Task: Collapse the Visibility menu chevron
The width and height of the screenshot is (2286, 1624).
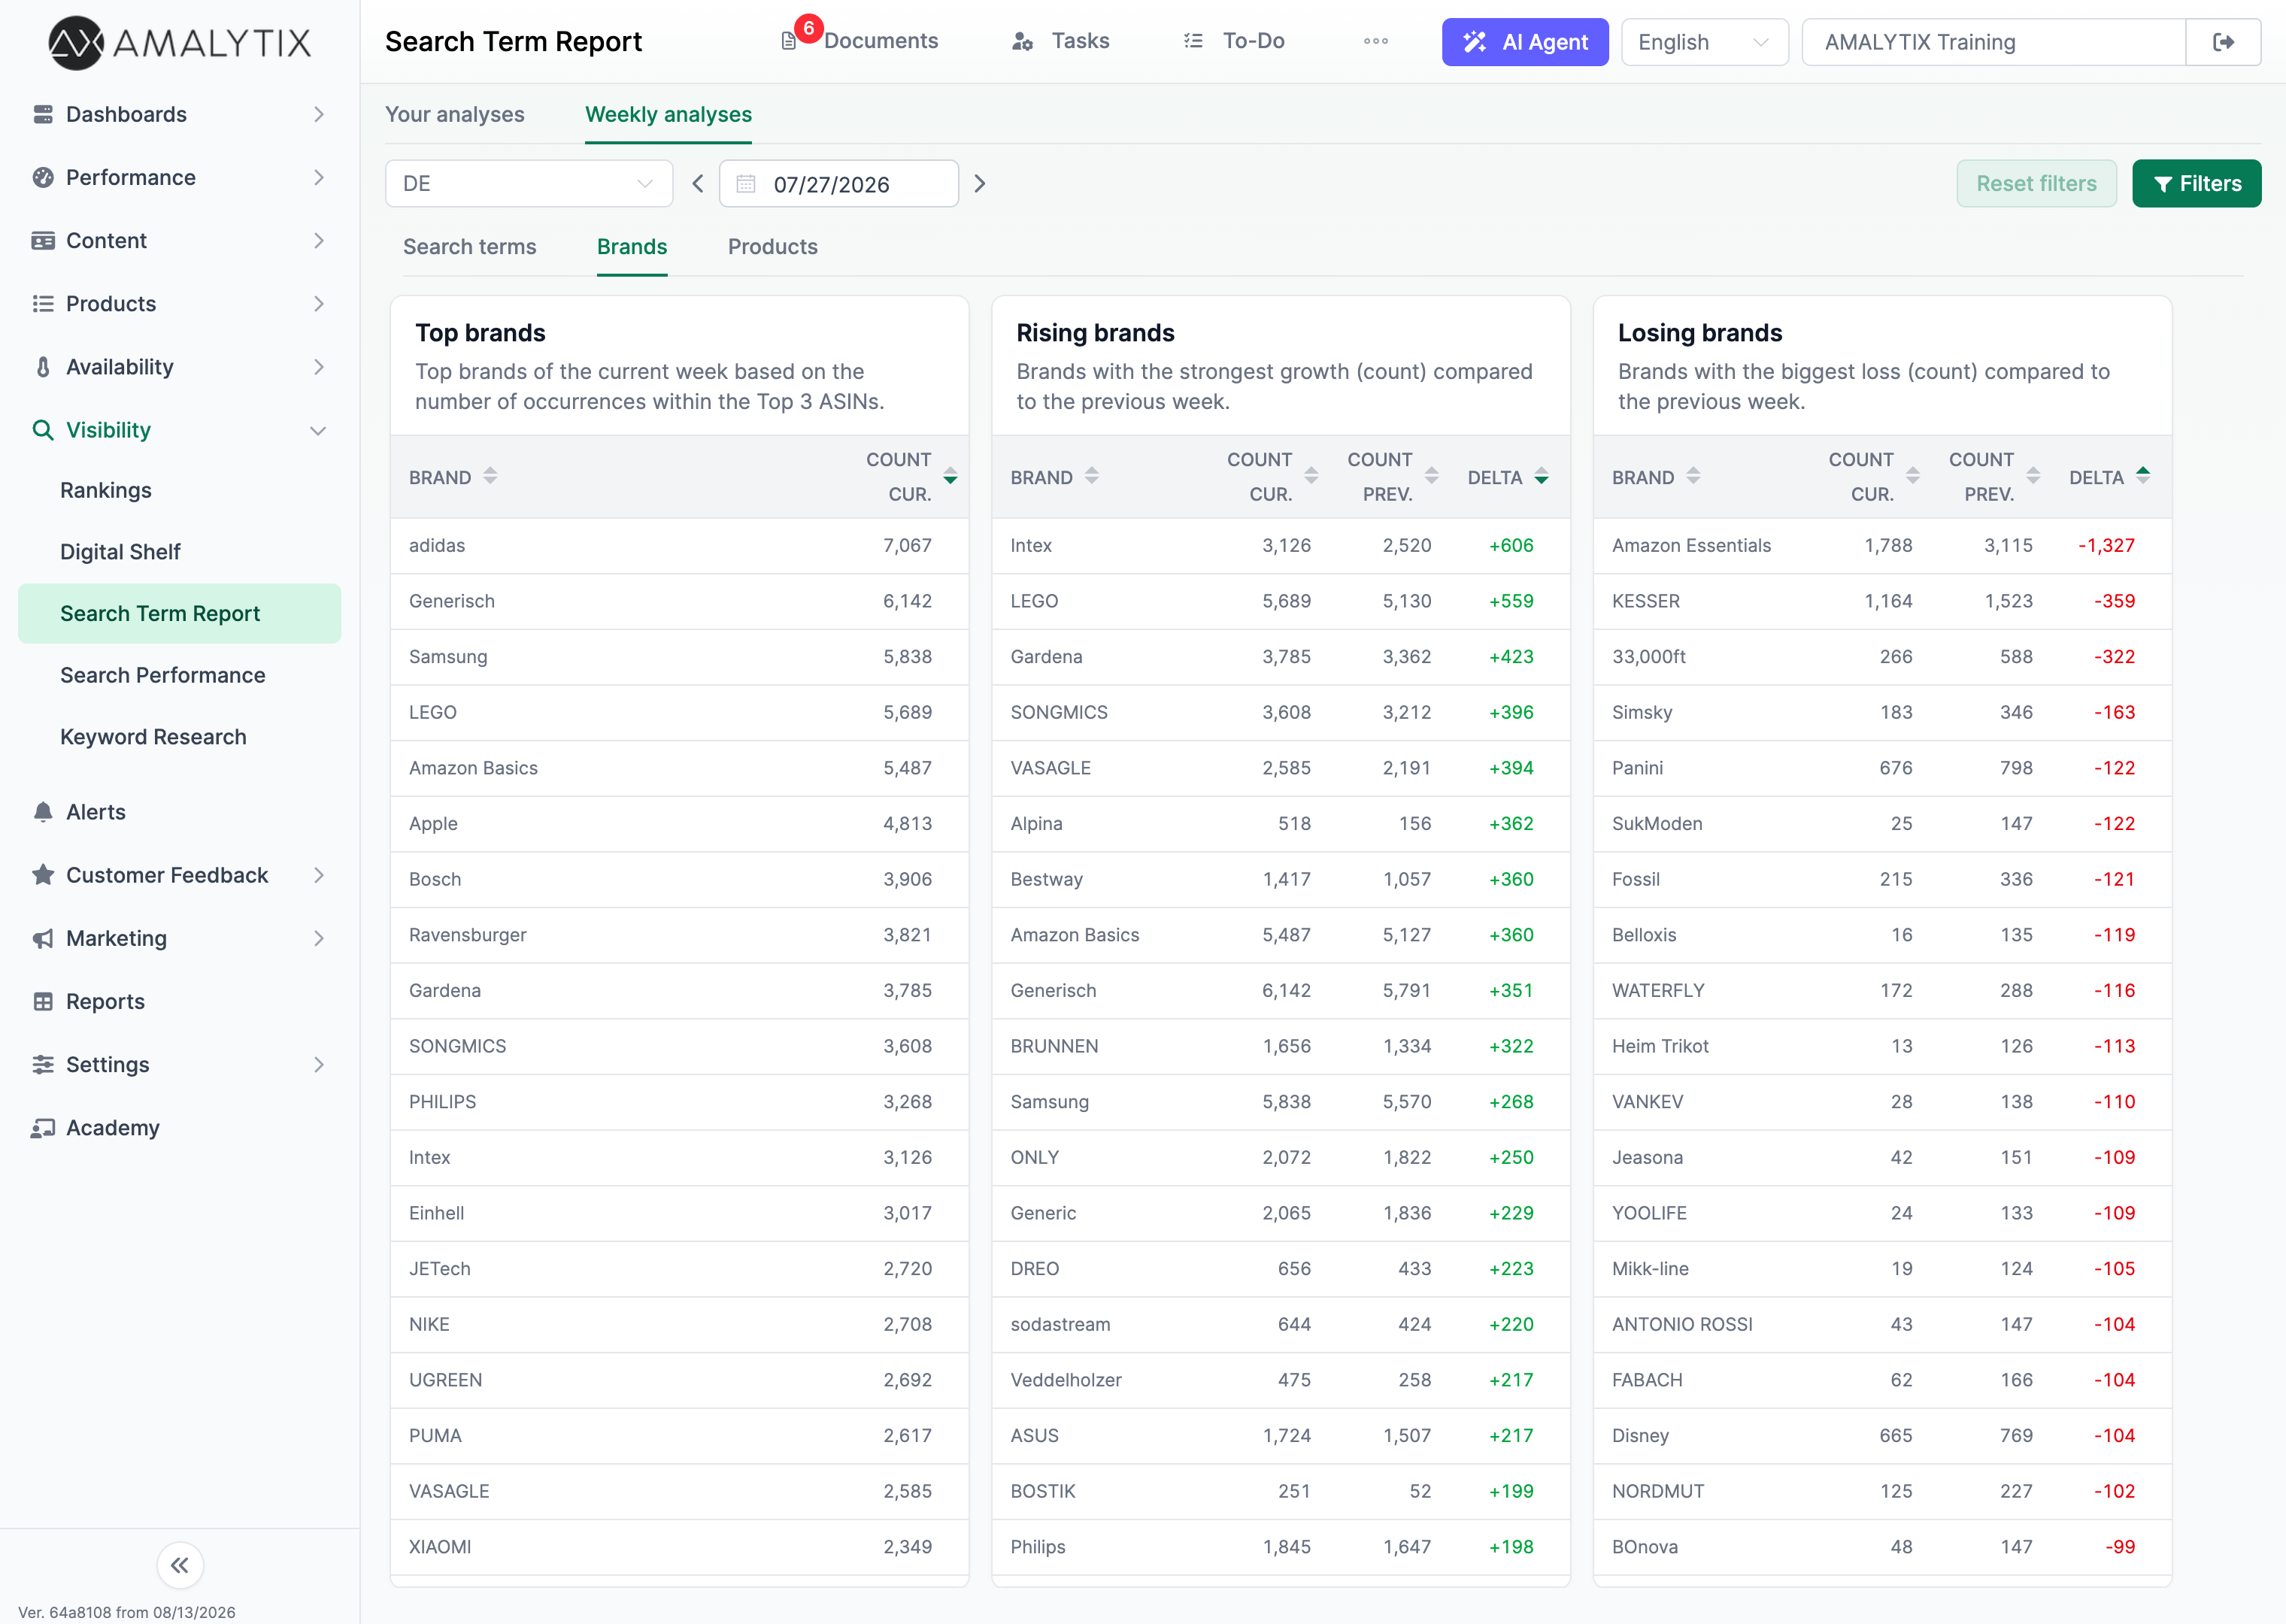Action: 319,430
